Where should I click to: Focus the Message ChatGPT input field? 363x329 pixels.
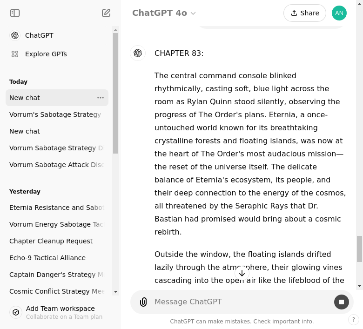237,302
